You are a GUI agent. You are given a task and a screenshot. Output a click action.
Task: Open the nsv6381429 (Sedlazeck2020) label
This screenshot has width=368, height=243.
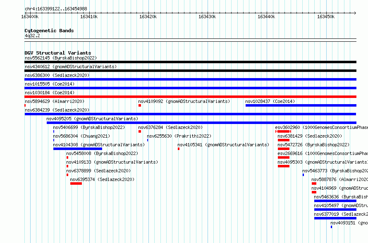click(x=310, y=136)
